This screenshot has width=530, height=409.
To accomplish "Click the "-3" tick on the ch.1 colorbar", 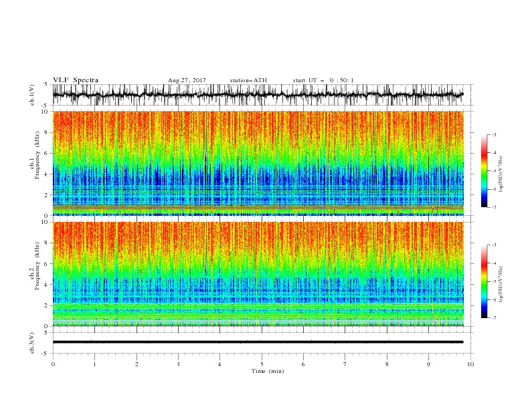I will click(x=494, y=134).
